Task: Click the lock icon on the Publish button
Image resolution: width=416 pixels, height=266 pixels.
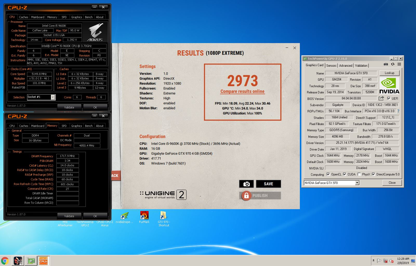Action: tap(246, 195)
